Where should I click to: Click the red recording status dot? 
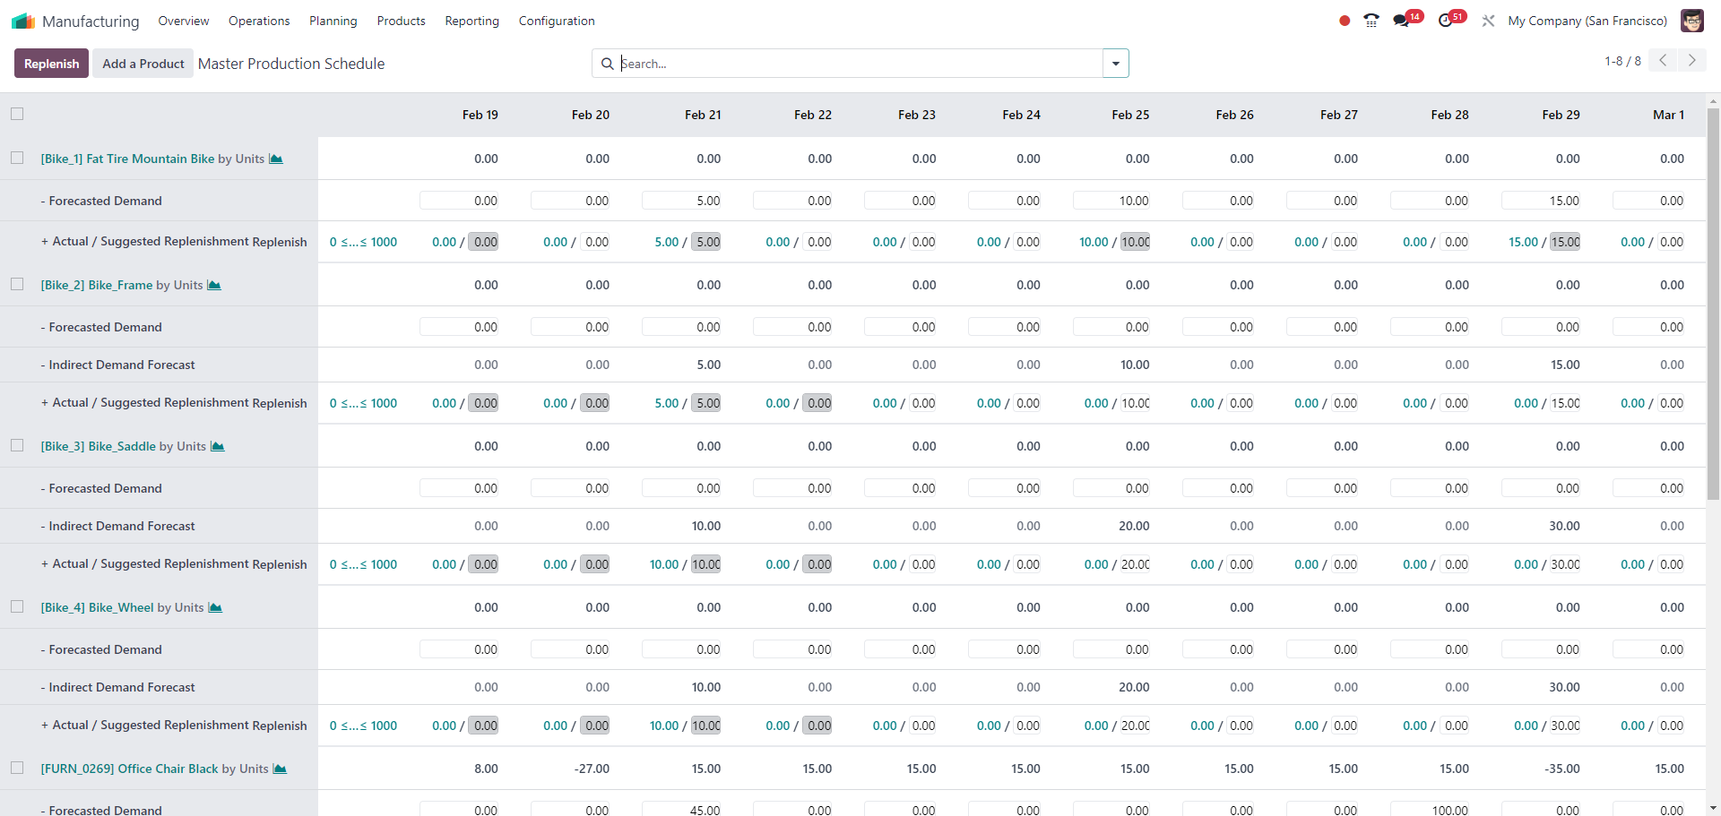(1345, 21)
